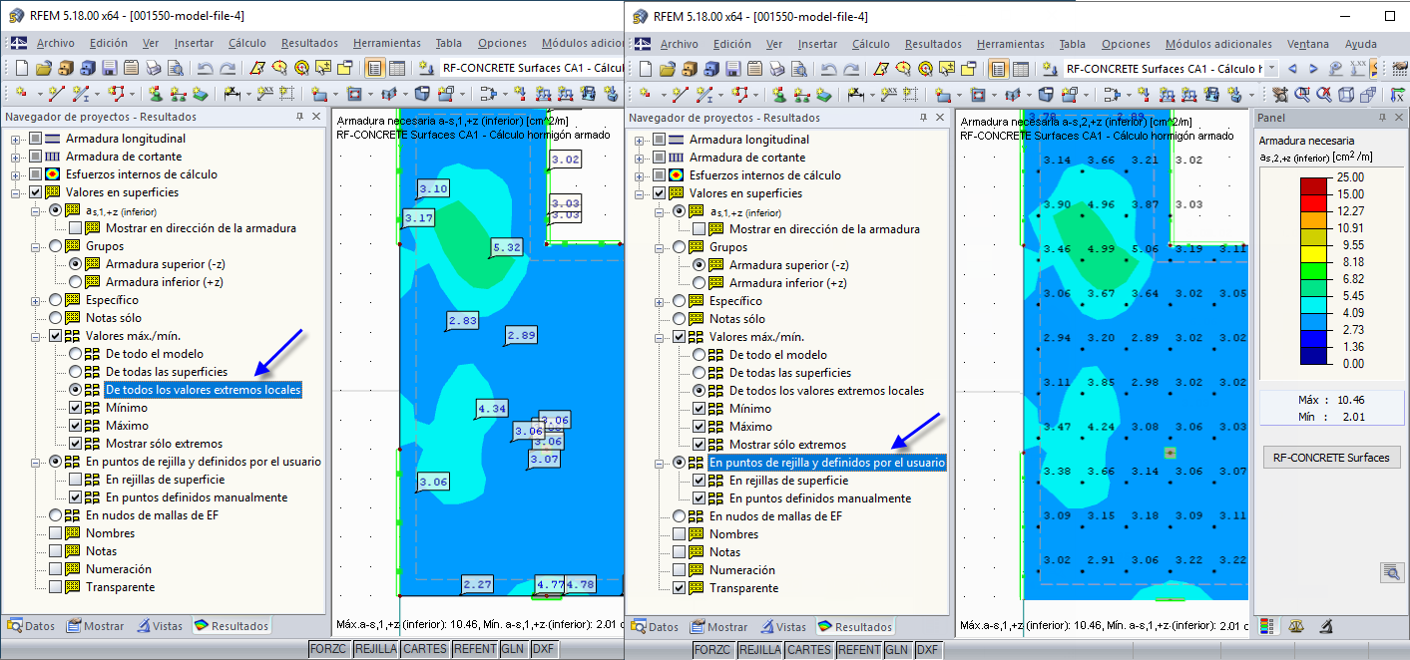Toggle REJILLA in front window status bar
The height and width of the screenshot is (660, 1410).
(x=760, y=650)
